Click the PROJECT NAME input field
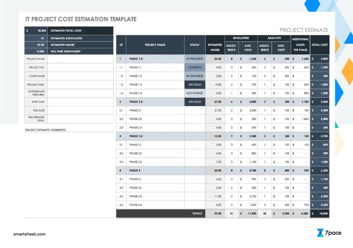This screenshot has width=353, height=248. [80, 59]
